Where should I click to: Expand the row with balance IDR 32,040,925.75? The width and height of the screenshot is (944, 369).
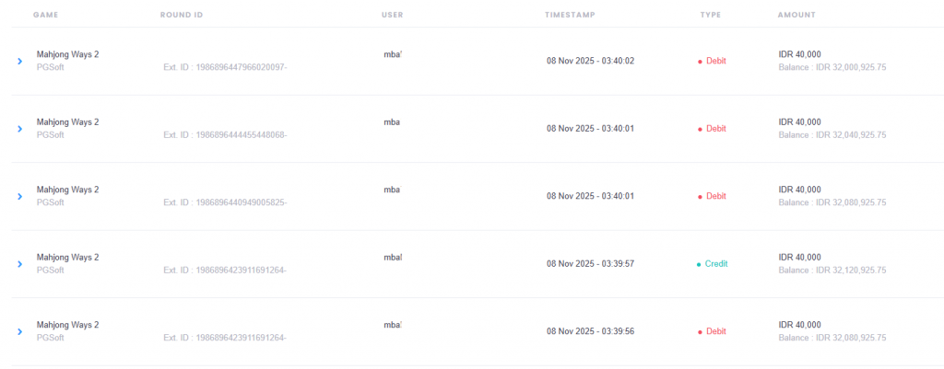pos(19,129)
